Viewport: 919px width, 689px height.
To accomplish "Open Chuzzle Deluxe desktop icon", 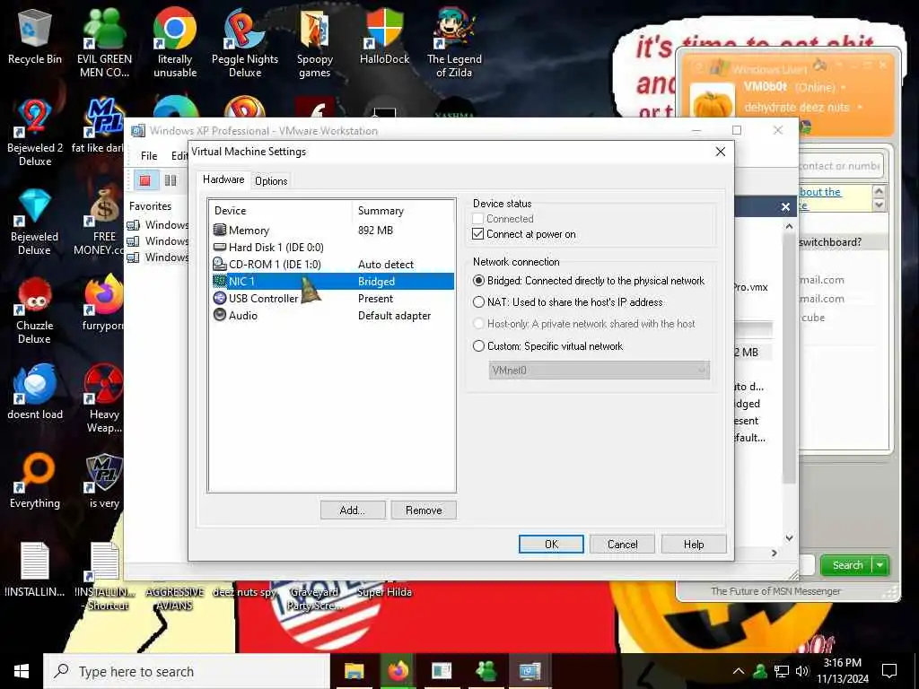I will coord(35,310).
